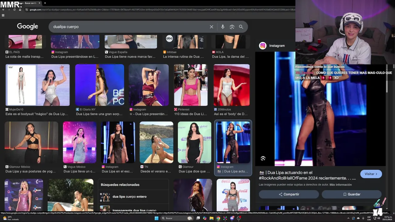Open Discord from taskbar
395x222 pixels.
click(232, 218)
